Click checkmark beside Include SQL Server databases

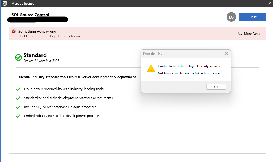coord(18,107)
